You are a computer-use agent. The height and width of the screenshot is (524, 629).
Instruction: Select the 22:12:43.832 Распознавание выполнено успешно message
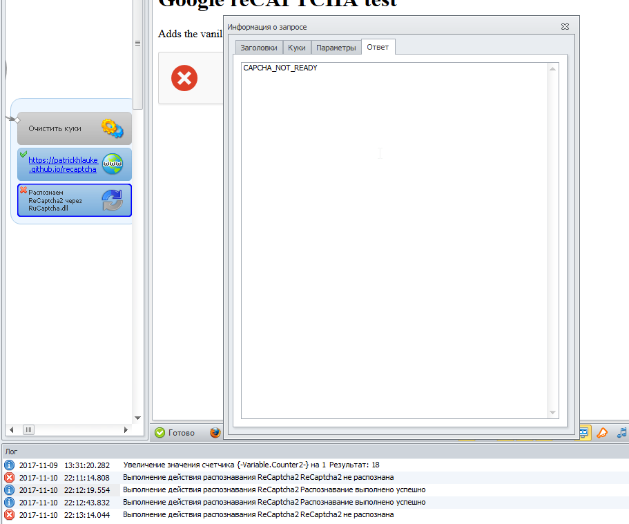(274, 503)
